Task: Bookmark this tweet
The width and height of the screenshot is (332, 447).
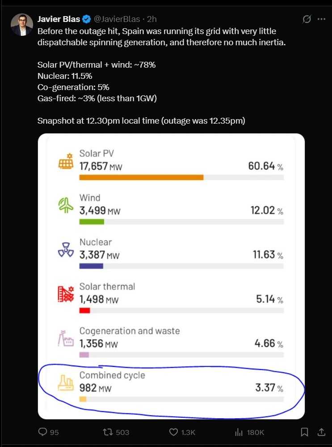Action: pyautogui.click(x=304, y=432)
